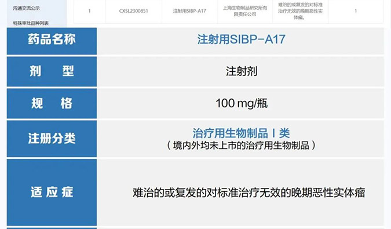Viewport: 391px width, 229px height.
Task: Click the 治疗用生物制品 I 类 text
Action: click(241, 133)
